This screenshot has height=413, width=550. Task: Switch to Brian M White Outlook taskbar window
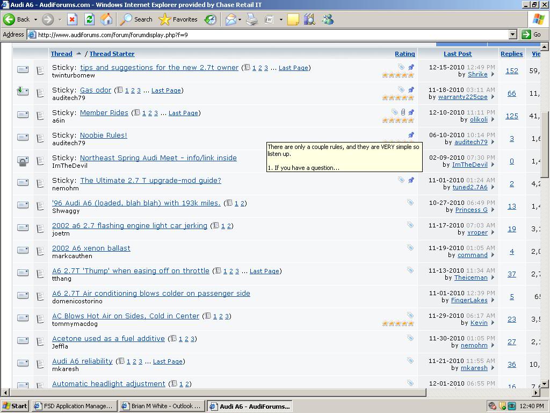162,406
